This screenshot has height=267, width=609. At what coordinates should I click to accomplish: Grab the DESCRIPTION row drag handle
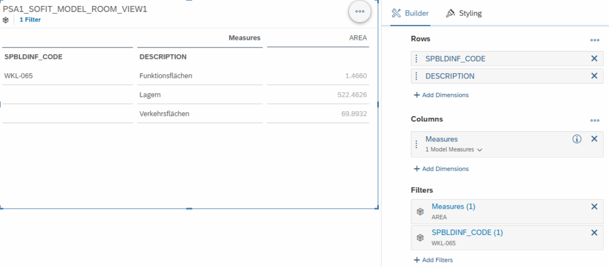416,76
